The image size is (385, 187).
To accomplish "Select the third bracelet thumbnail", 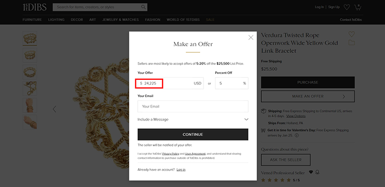I will point(30,72).
